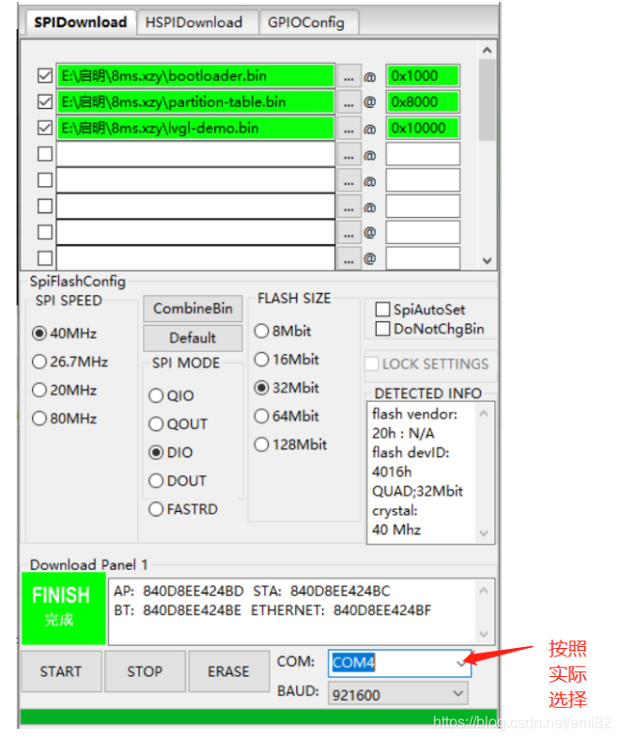Image resolution: width=620 pixels, height=740 pixels.
Task: Click the 'QUAD;32Mbit' detected info text
Action: [417, 491]
